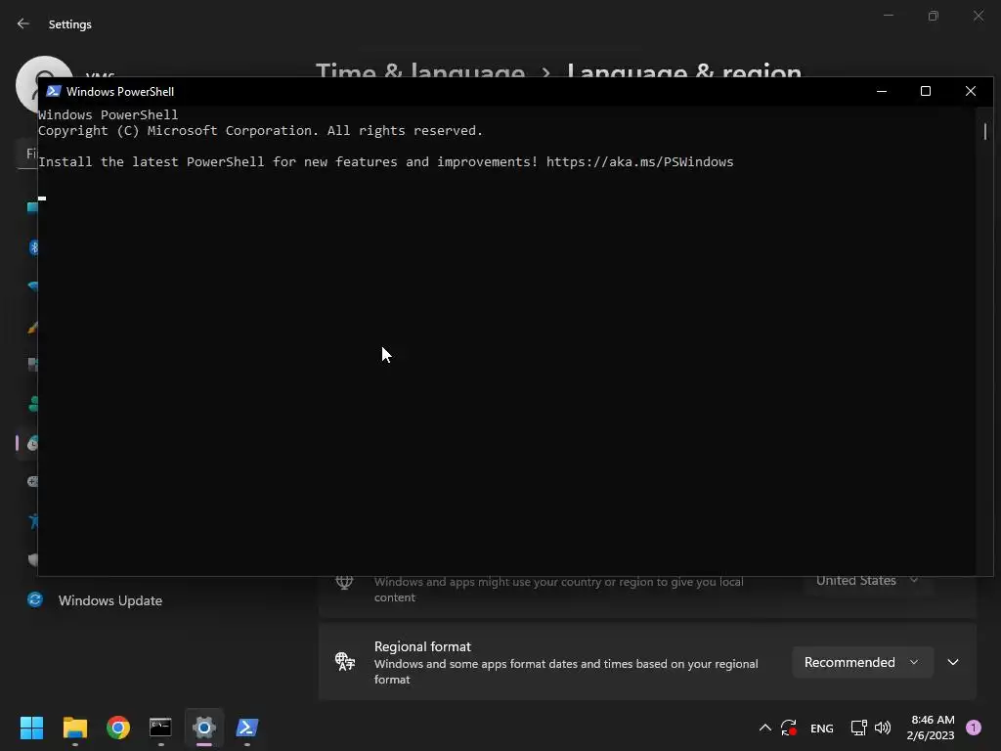The height and width of the screenshot is (751, 1001).
Task: Click the PowerShell vertical scrollbar thumb
Action: pos(985,132)
